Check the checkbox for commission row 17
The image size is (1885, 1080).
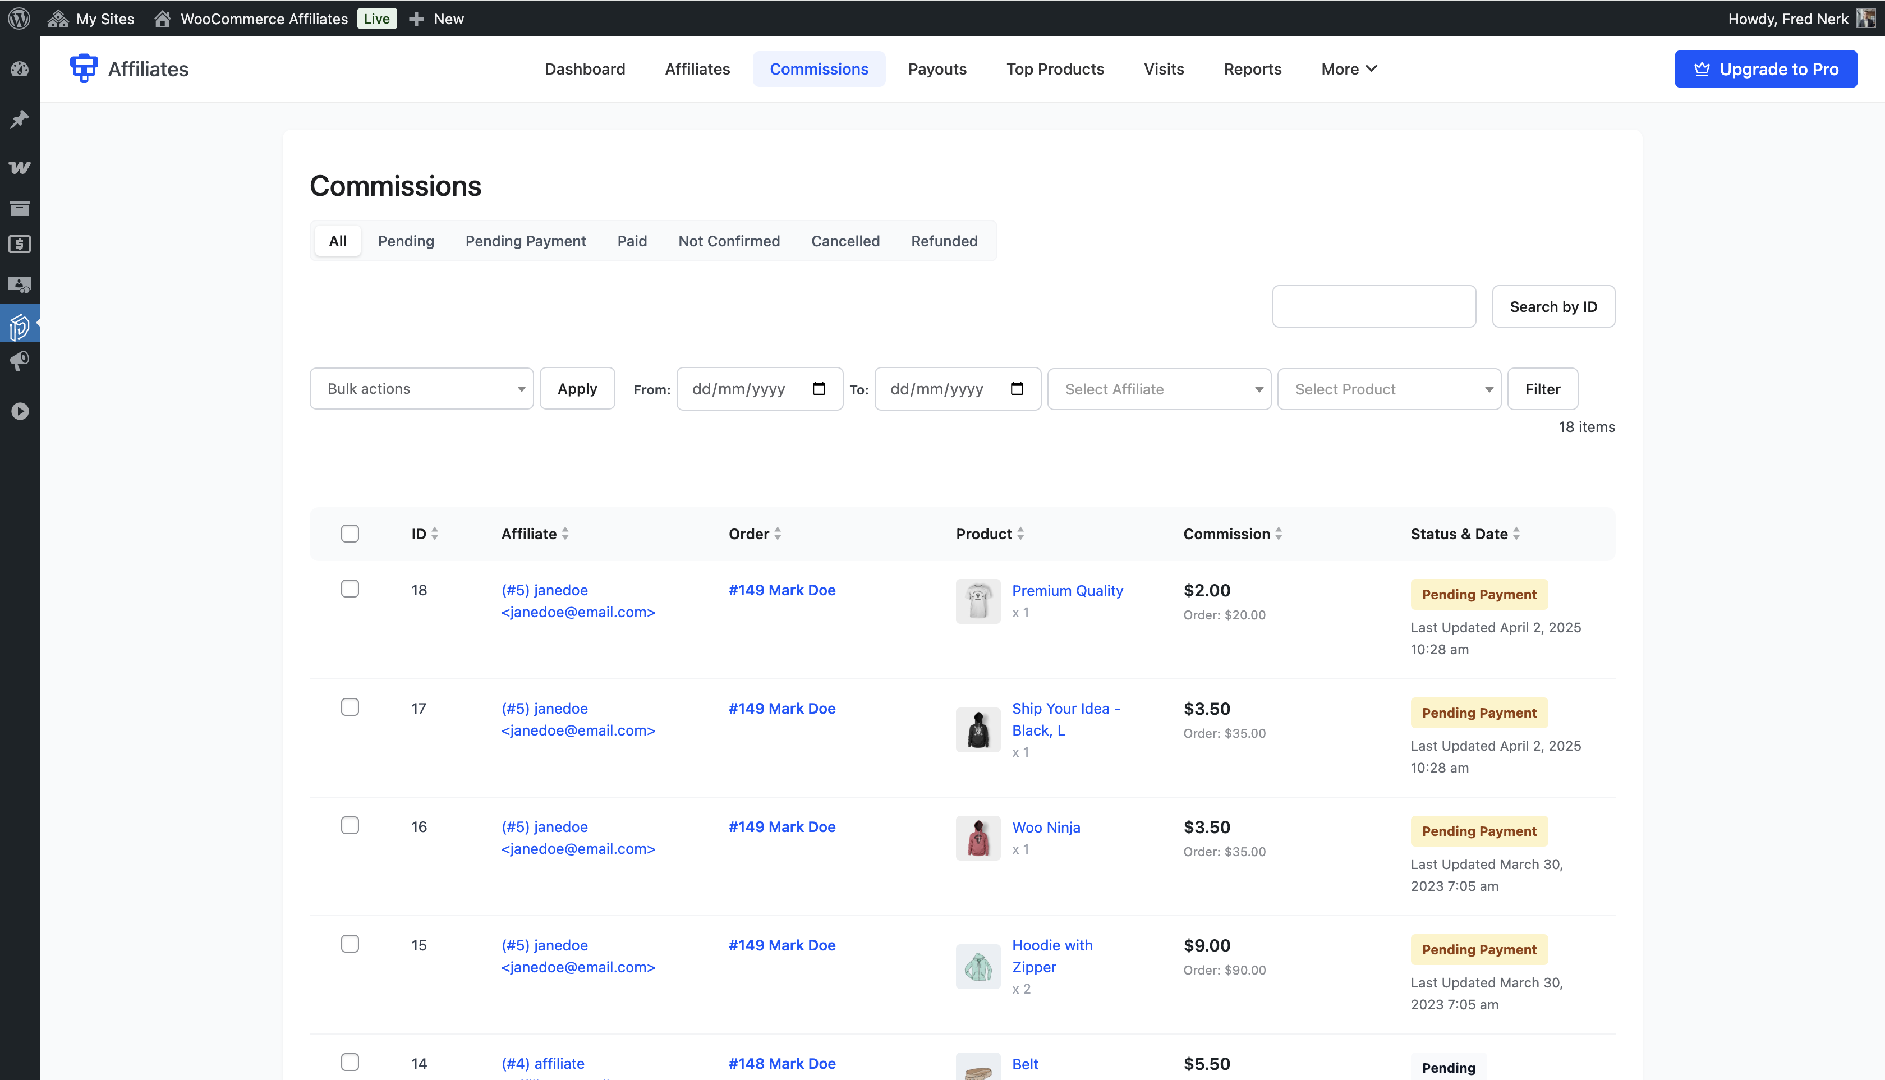click(350, 707)
